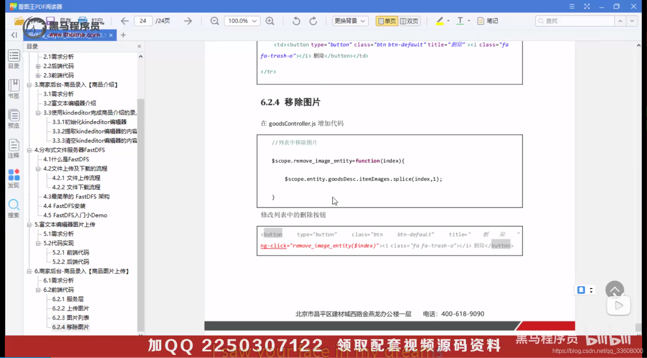Open the 笔记 notes tool
The width and height of the screenshot is (647, 358).
pos(488,21)
